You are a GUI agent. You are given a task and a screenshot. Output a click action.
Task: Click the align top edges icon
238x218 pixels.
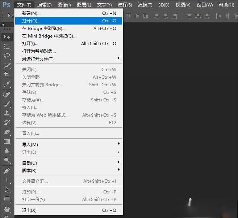(128, 16)
